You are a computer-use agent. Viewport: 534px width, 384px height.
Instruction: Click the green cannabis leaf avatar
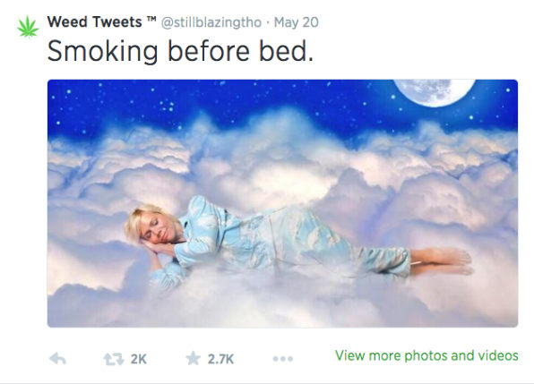(x=28, y=27)
